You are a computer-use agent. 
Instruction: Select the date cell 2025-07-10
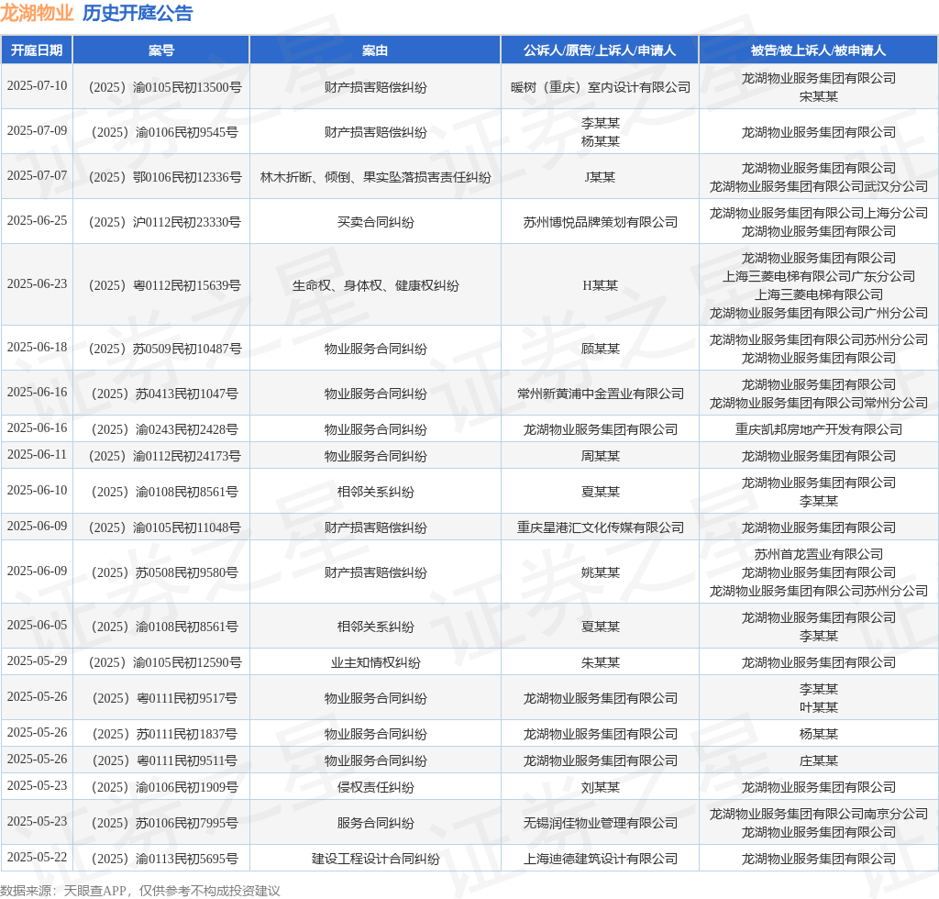pos(37,85)
